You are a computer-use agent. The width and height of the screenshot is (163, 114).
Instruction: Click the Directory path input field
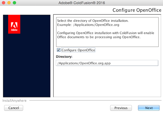[107, 63]
